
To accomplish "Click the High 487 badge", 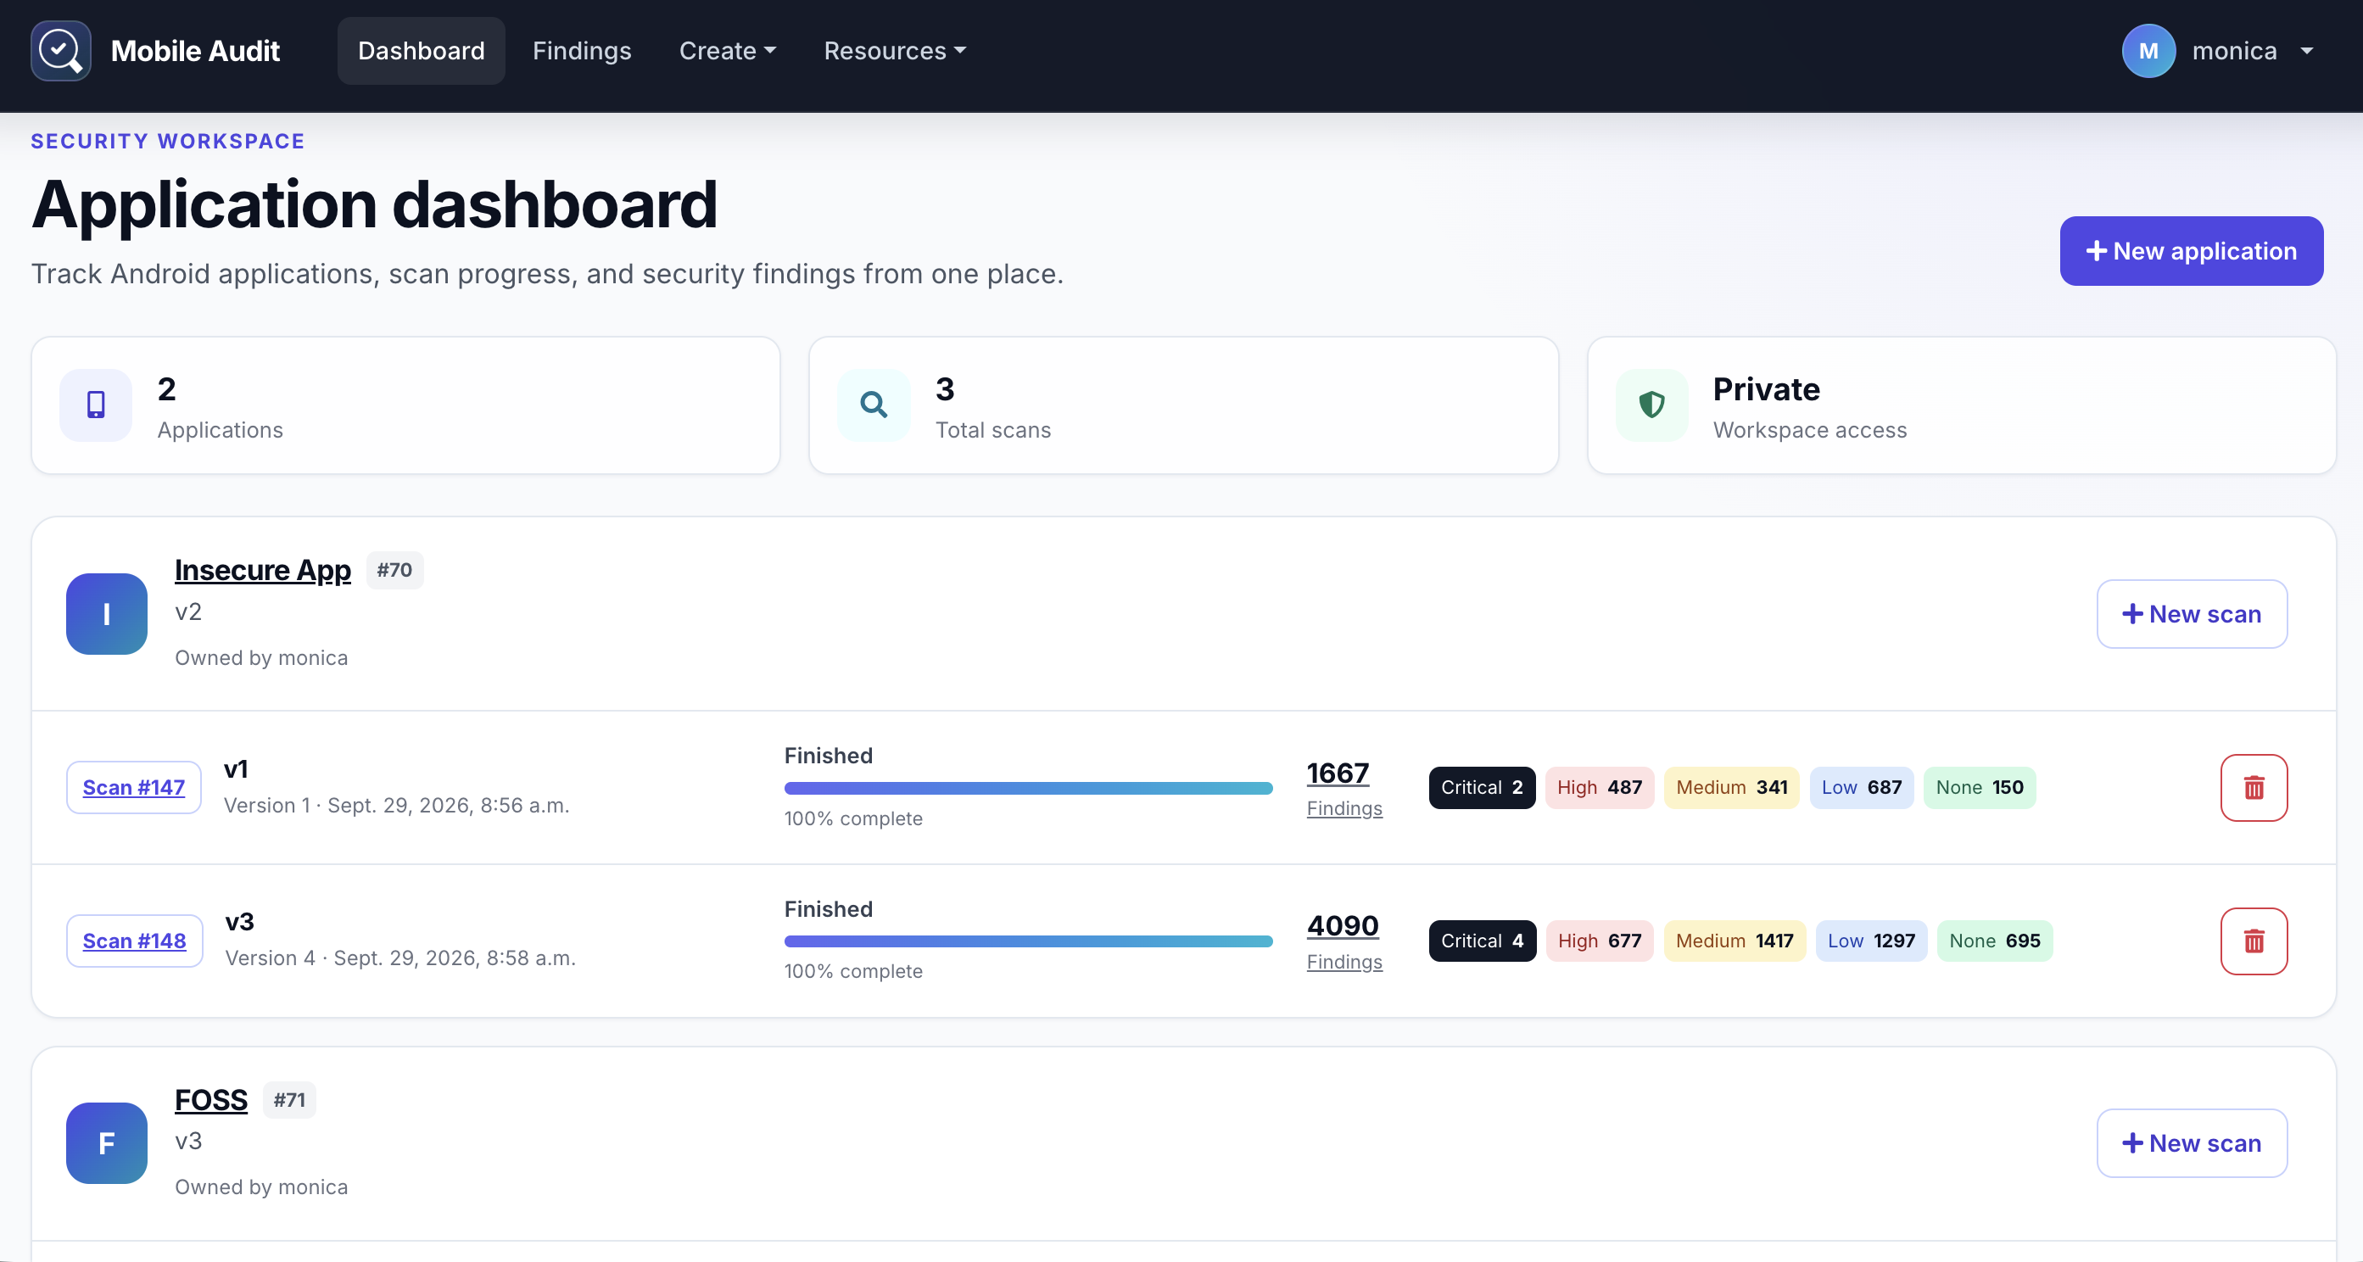I will coord(1599,788).
